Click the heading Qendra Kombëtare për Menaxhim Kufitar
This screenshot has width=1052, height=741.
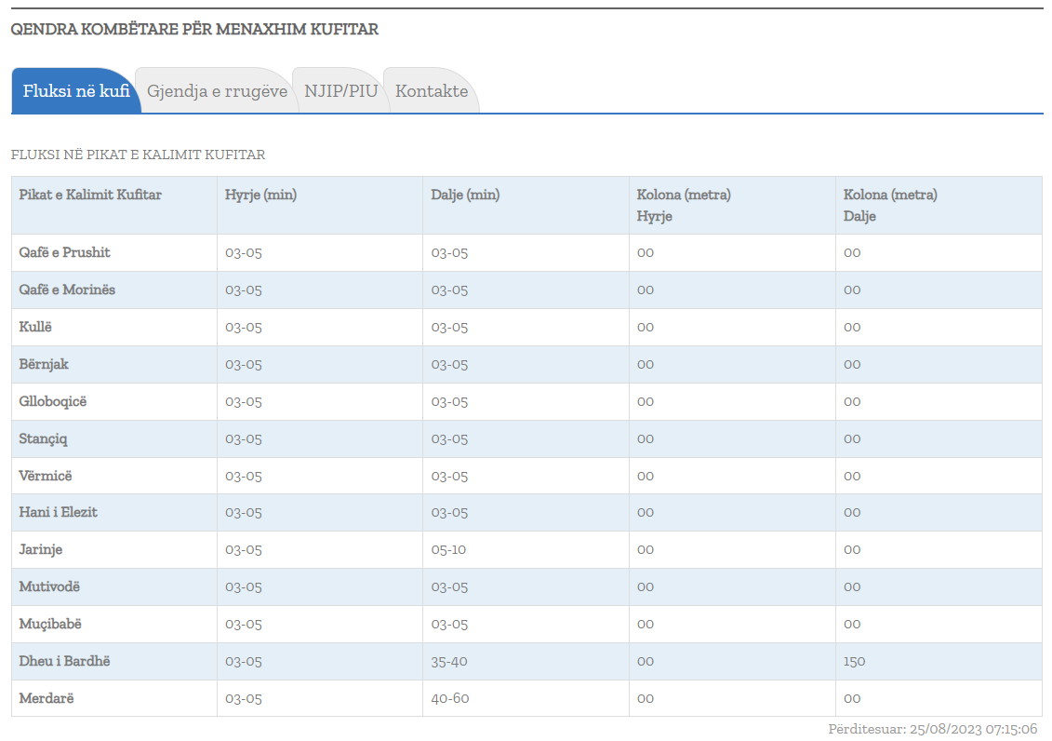[x=194, y=29]
